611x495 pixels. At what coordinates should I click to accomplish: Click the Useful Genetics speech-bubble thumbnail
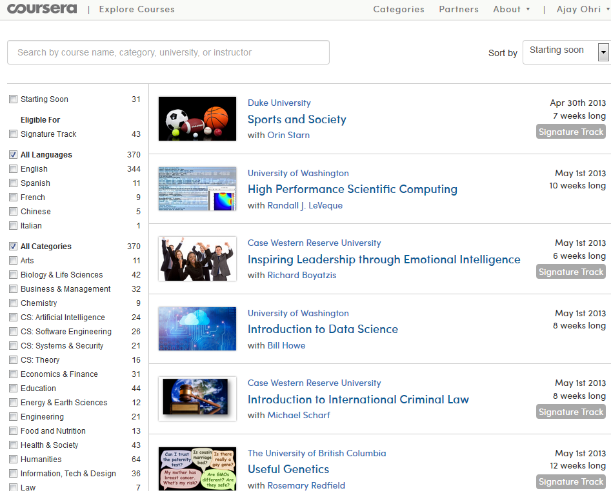tap(197, 469)
